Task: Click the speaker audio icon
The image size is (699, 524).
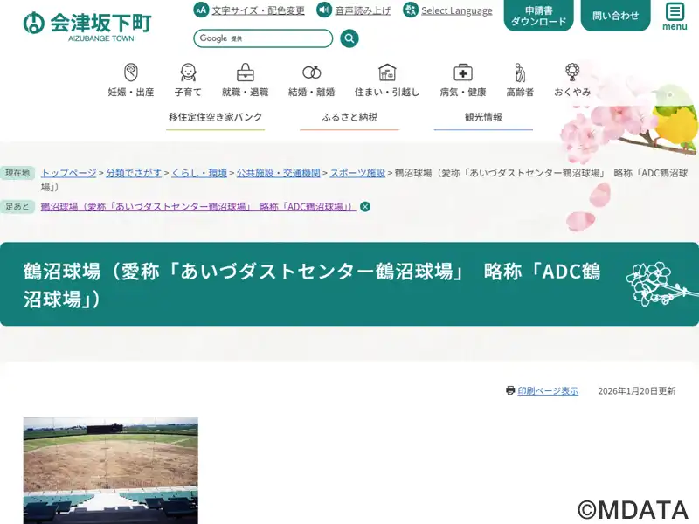Action: tap(323, 10)
